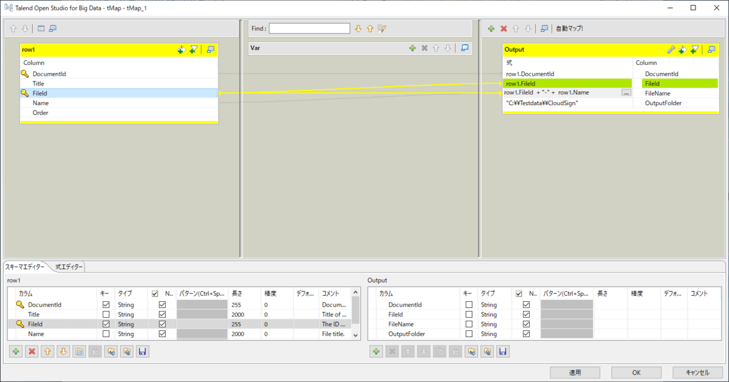Move row1 schema column up
This screenshot has height=382, width=729.
[47, 351]
